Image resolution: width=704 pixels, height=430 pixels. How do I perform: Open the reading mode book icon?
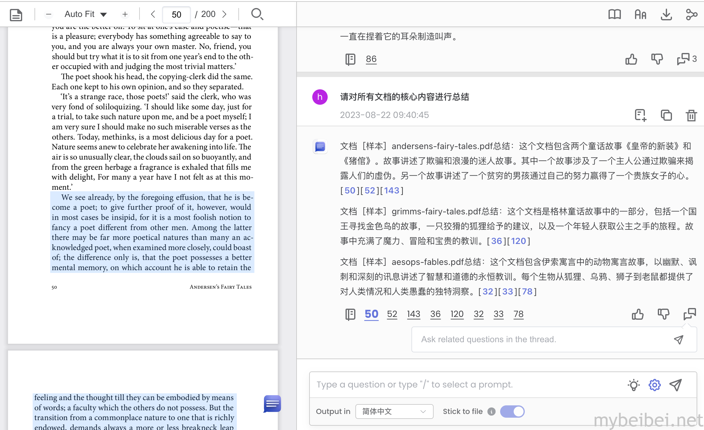click(x=614, y=14)
